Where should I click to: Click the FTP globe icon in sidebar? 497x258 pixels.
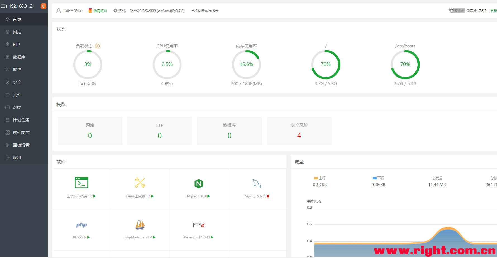(8, 44)
